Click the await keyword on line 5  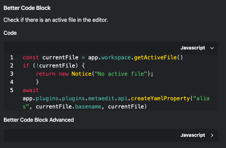[31, 90]
